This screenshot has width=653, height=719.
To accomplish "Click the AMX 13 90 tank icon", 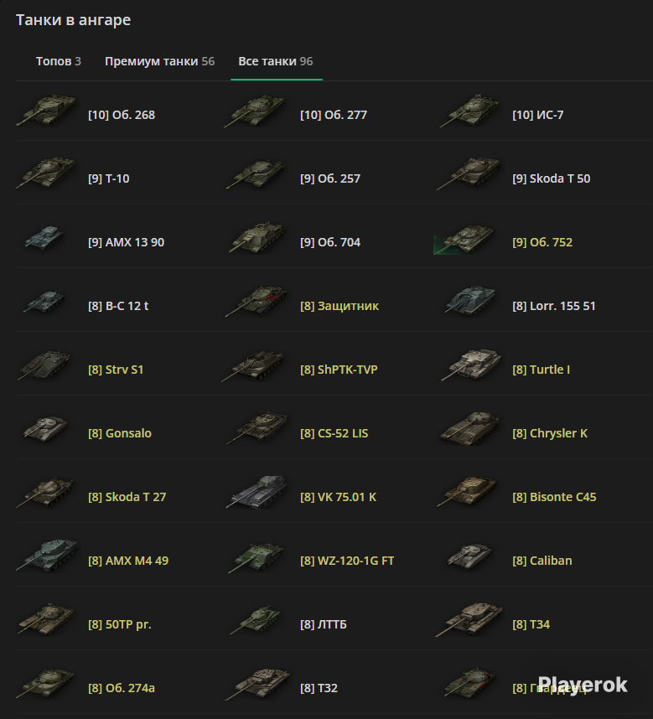I will (x=44, y=237).
